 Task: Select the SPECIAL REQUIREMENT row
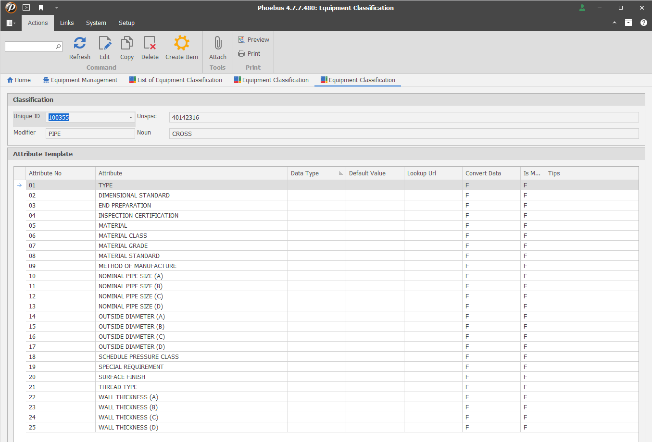pos(332,367)
